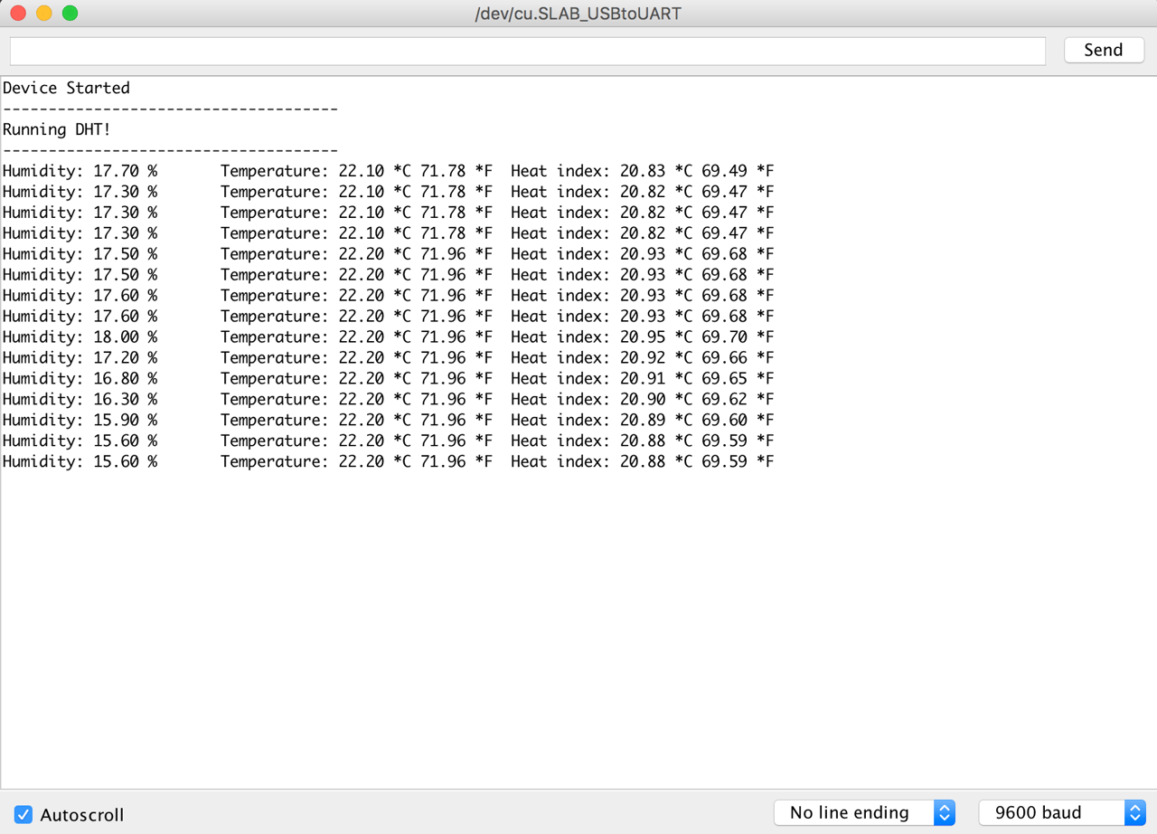Minimize the window using the yellow button

[43, 14]
